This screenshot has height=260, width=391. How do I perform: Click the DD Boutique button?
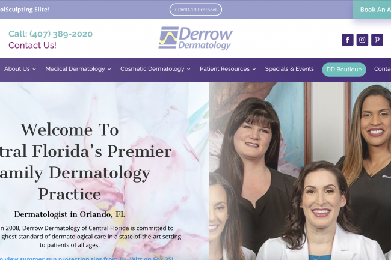tap(344, 70)
